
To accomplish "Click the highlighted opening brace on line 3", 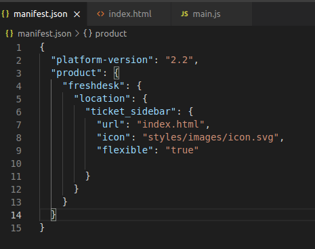I will click(117, 73).
